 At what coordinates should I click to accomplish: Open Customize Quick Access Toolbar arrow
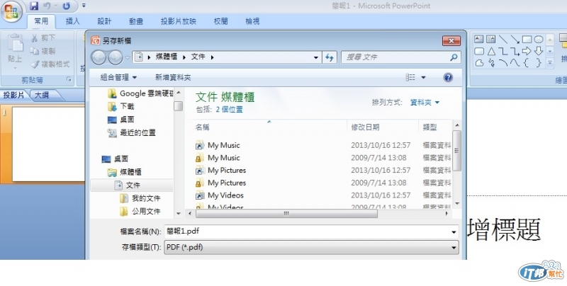pyautogui.click(x=84, y=6)
